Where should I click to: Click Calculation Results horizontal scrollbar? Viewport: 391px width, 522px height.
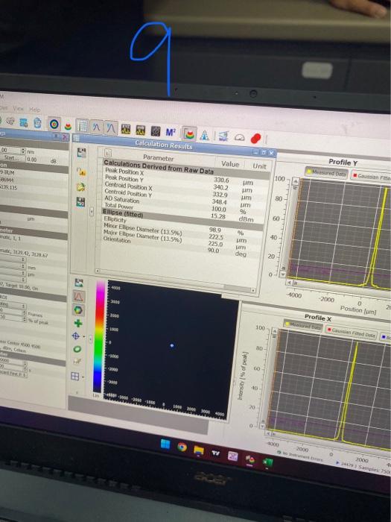click(x=175, y=281)
